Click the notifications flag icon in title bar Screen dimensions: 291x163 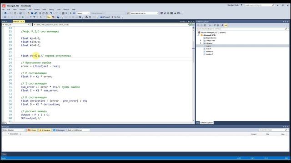pyautogui.click(x=241, y=5)
